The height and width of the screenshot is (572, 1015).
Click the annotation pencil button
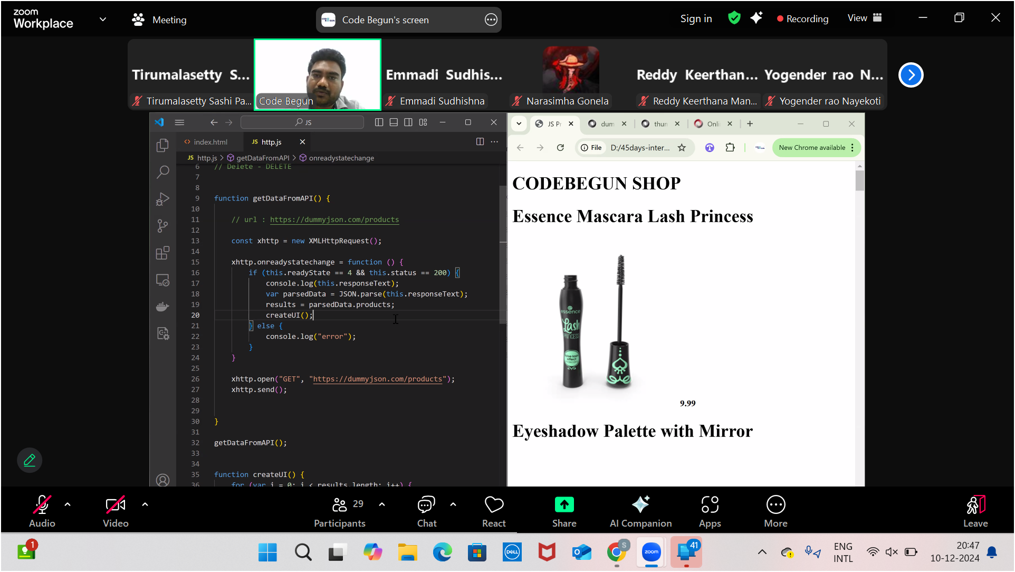30,460
